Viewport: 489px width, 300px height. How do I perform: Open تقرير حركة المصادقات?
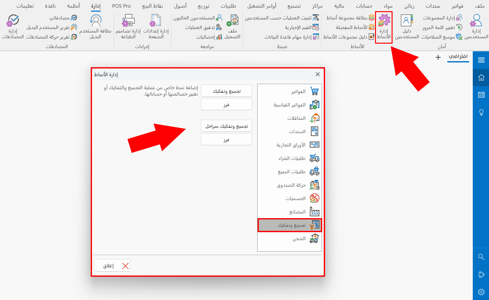click(52, 37)
